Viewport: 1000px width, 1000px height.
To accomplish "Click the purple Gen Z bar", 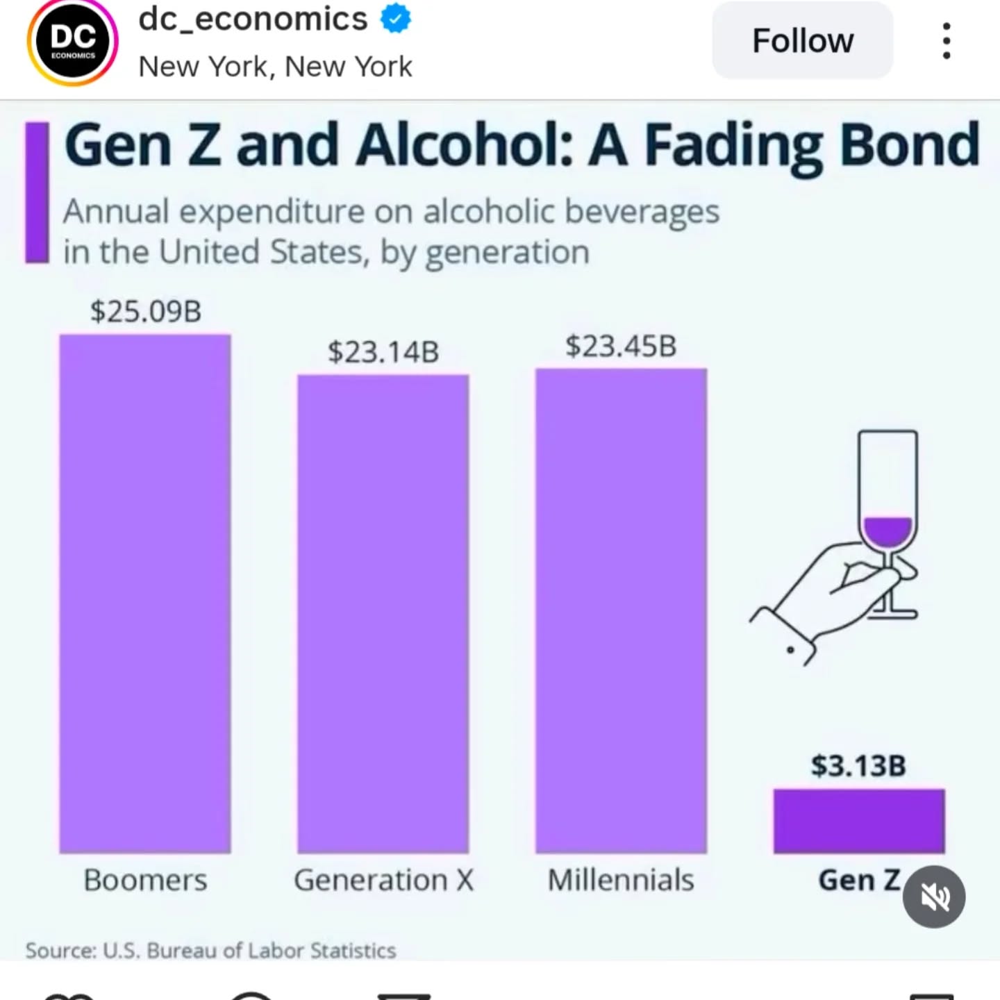I will 858,821.
